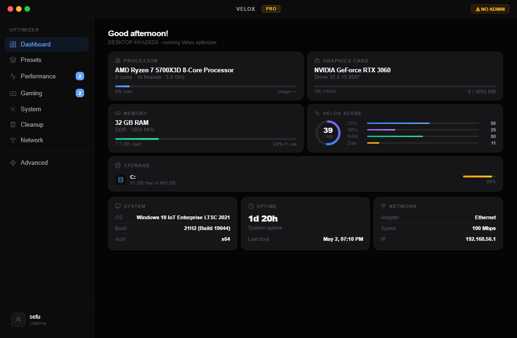
Task: Click the CPU score bar
Action: [423, 123]
